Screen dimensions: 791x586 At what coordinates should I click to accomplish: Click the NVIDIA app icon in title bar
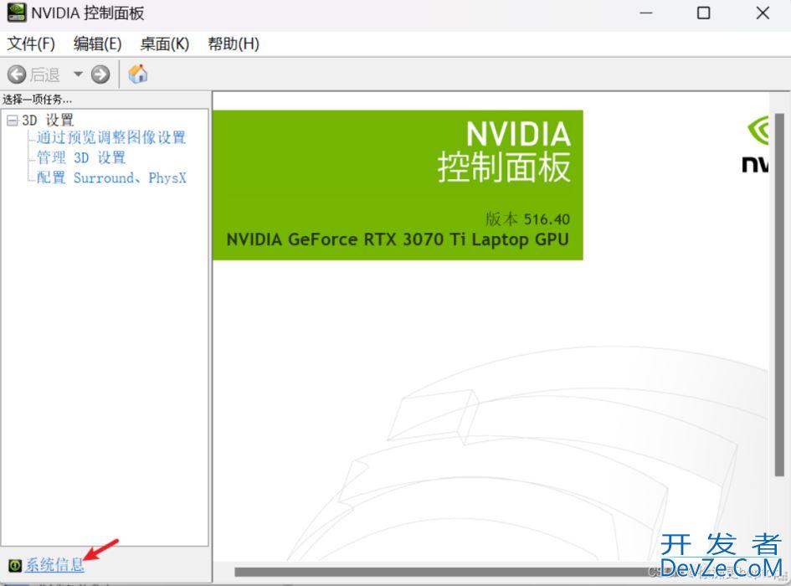click(16, 13)
